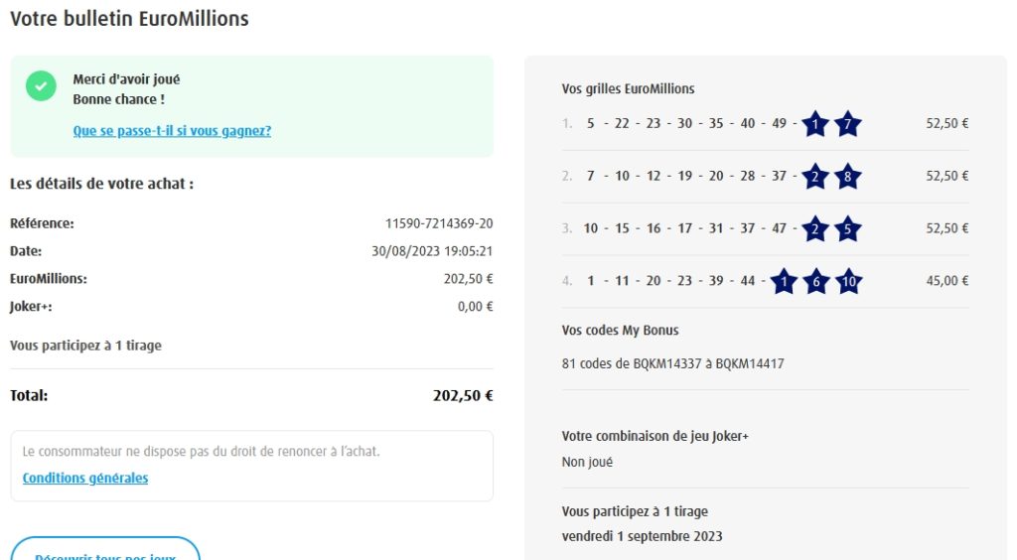This screenshot has height=560, width=1017.
Task: Click star number 6 in grid 4
Action: tap(816, 281)
